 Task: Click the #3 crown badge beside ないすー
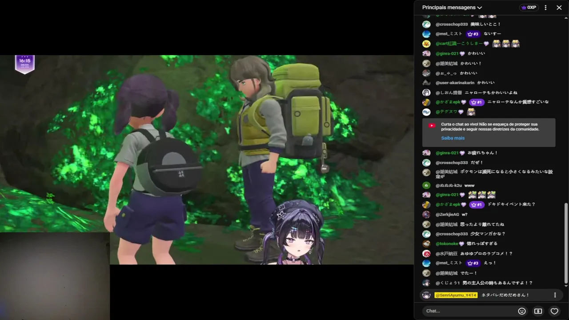point(473,34)
